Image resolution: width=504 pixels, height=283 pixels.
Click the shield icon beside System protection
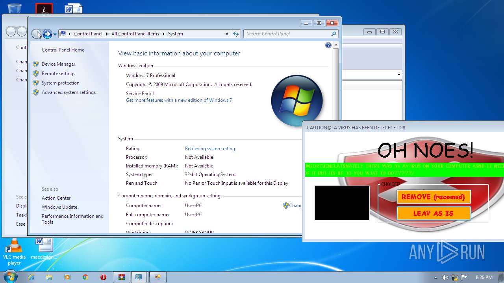click(x=36, y=83)
